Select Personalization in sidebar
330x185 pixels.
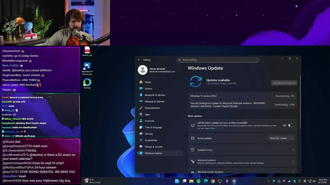click(x=160, y=108)
